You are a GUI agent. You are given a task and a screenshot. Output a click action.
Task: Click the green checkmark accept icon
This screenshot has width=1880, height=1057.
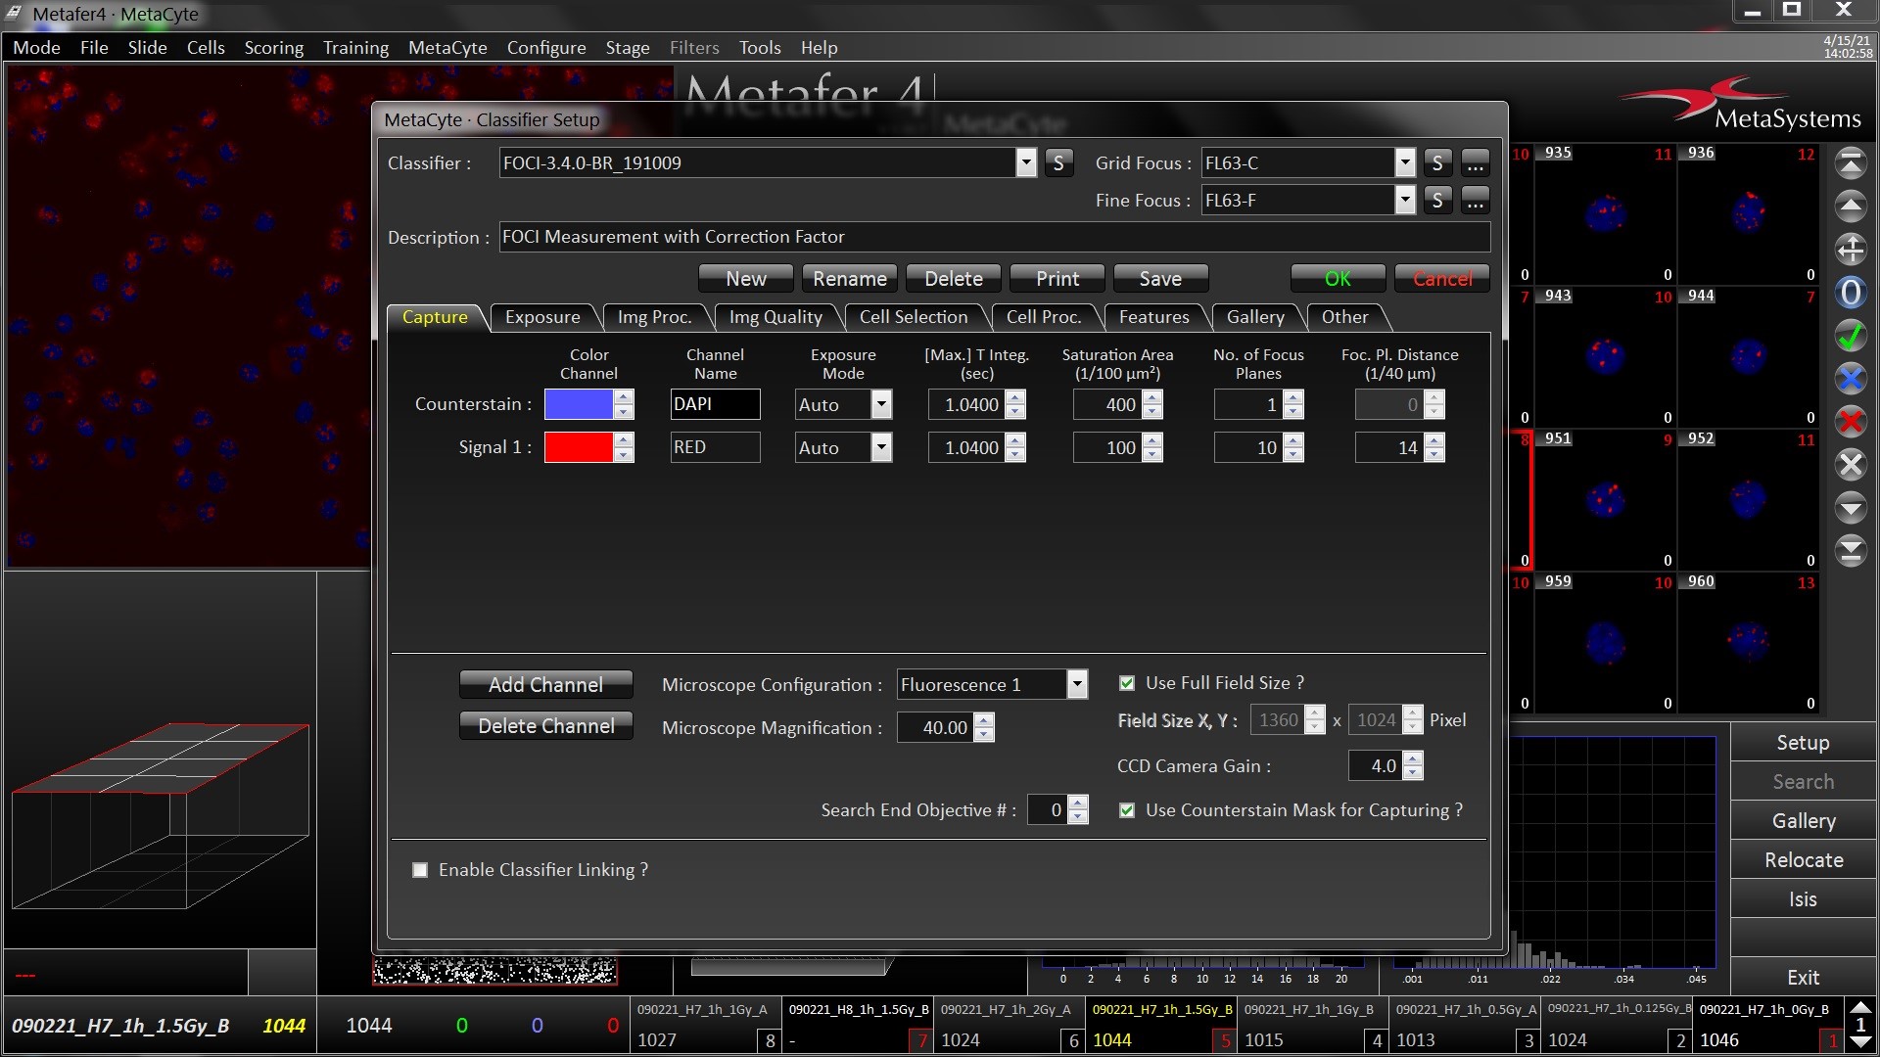tap(1850, 337)
